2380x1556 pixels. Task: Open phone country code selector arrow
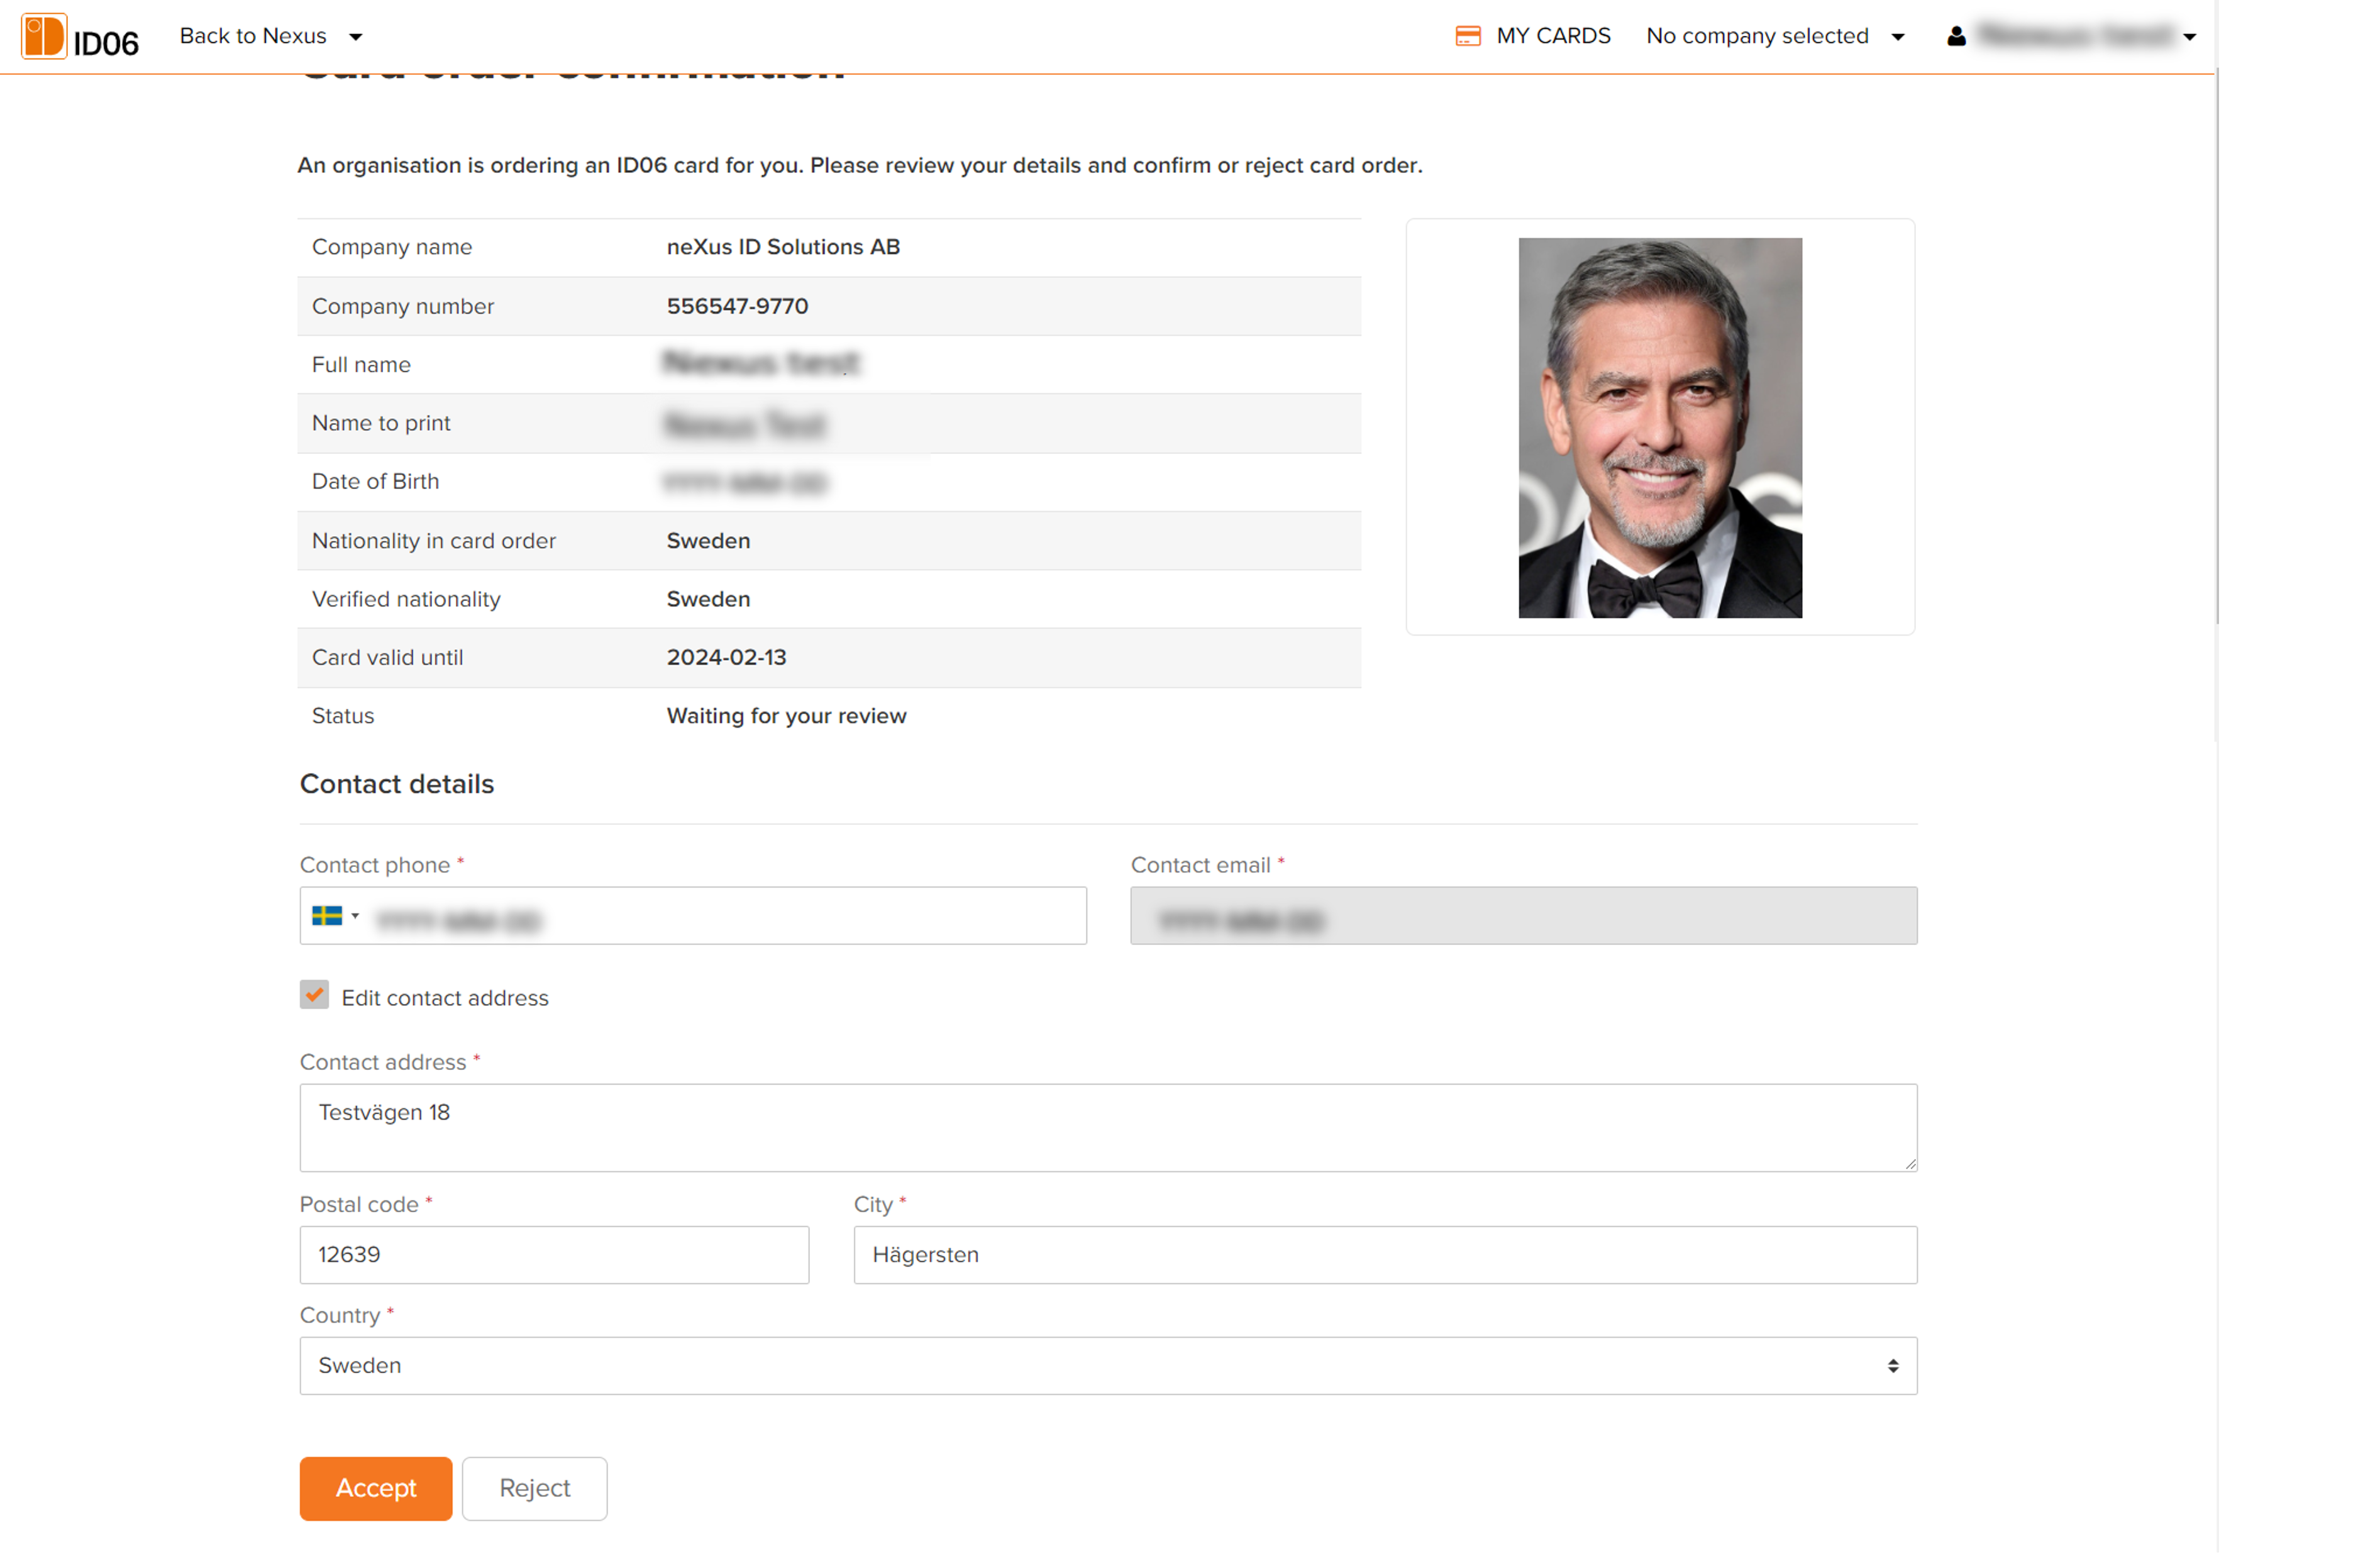[x=355, y=916]
